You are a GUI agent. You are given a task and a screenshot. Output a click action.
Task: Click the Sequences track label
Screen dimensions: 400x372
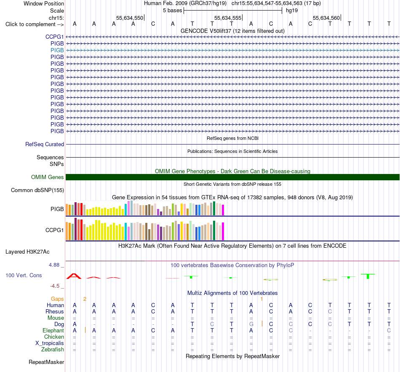pyautogui.click(x=50, y=157)
